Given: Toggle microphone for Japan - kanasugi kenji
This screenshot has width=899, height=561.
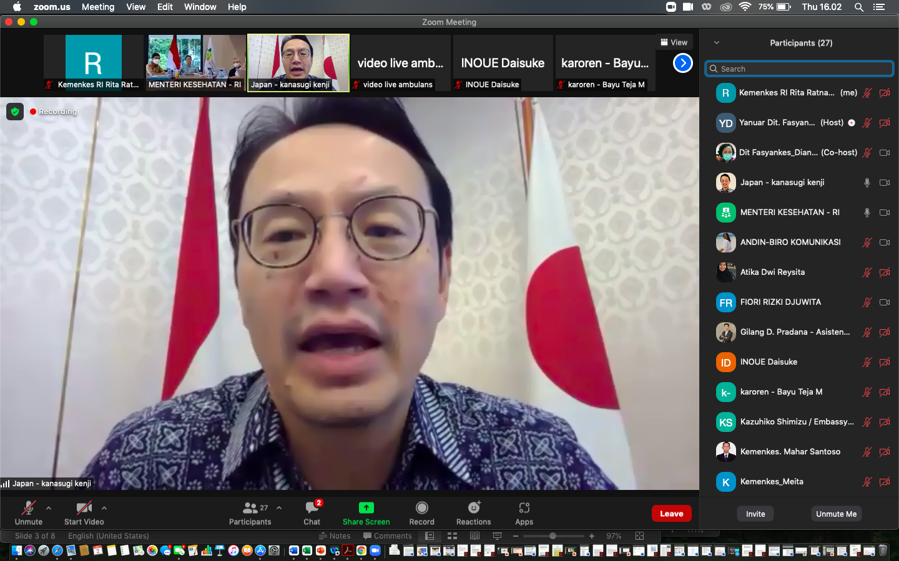Looking at the screenshot, I should [x=867, y=183].
